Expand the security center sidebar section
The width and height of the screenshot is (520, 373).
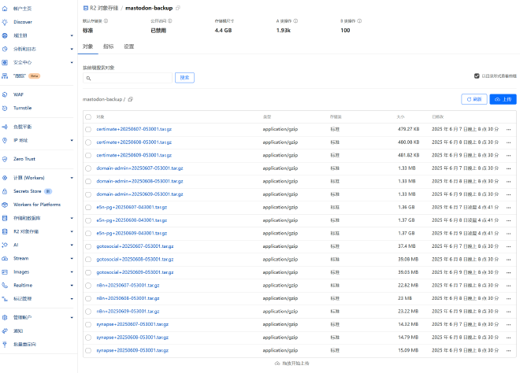click(72, 62)
